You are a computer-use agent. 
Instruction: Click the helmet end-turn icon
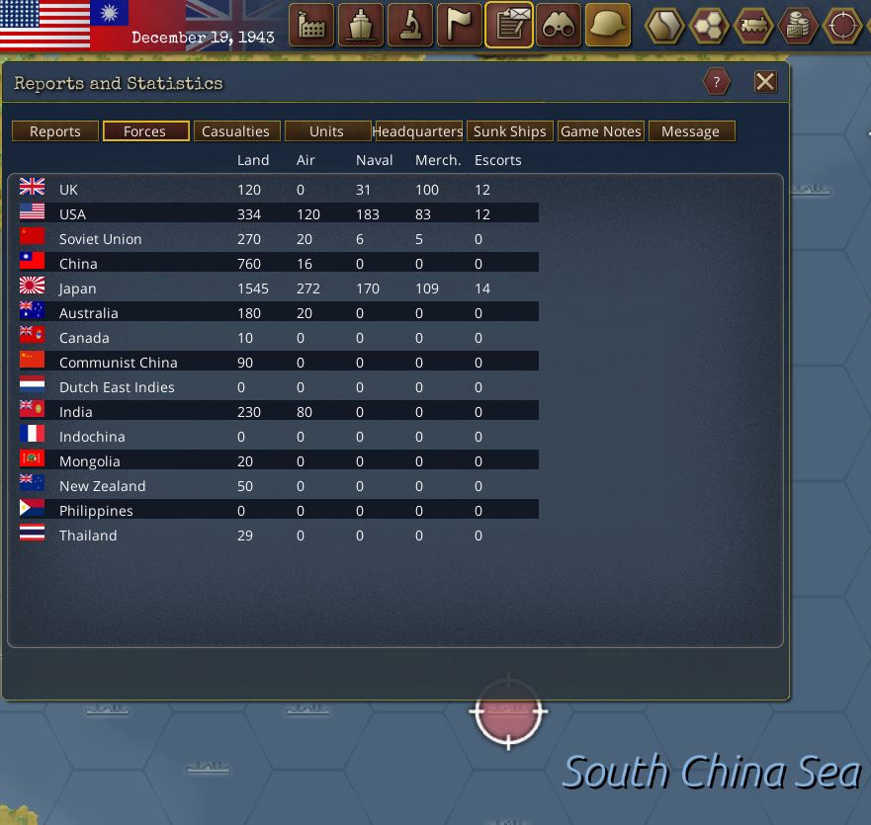point(608,25)
